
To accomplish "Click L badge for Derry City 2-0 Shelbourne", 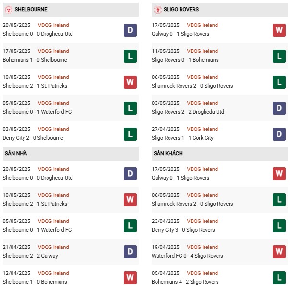I will pos(130,134).
